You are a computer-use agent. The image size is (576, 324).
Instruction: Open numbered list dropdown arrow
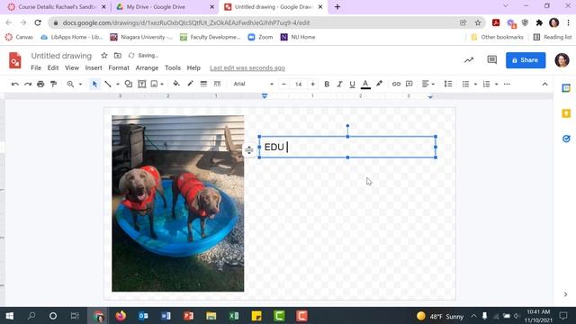[496, 85]
